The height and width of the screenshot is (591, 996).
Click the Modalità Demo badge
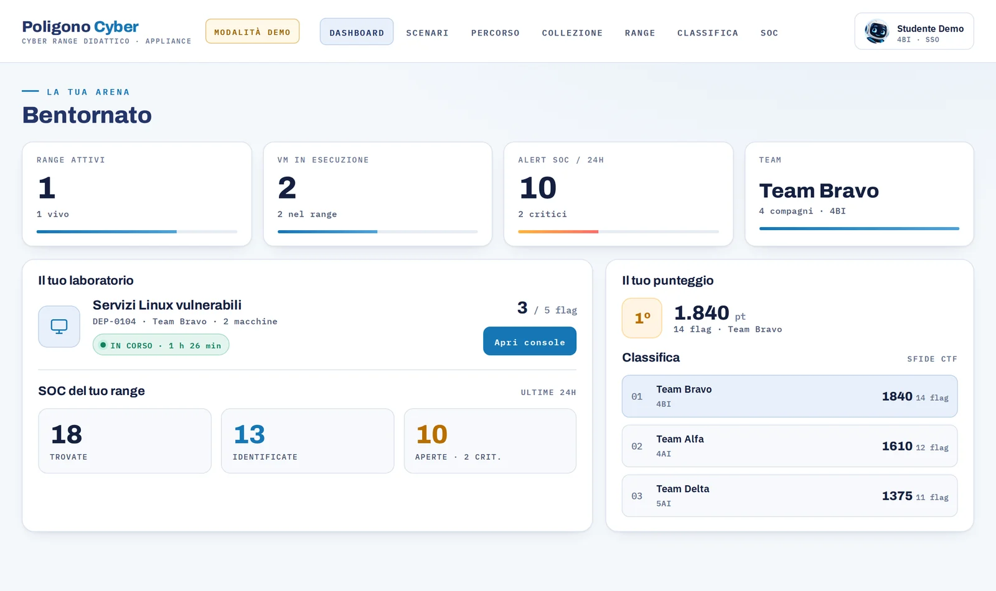(x=252, y=32)
